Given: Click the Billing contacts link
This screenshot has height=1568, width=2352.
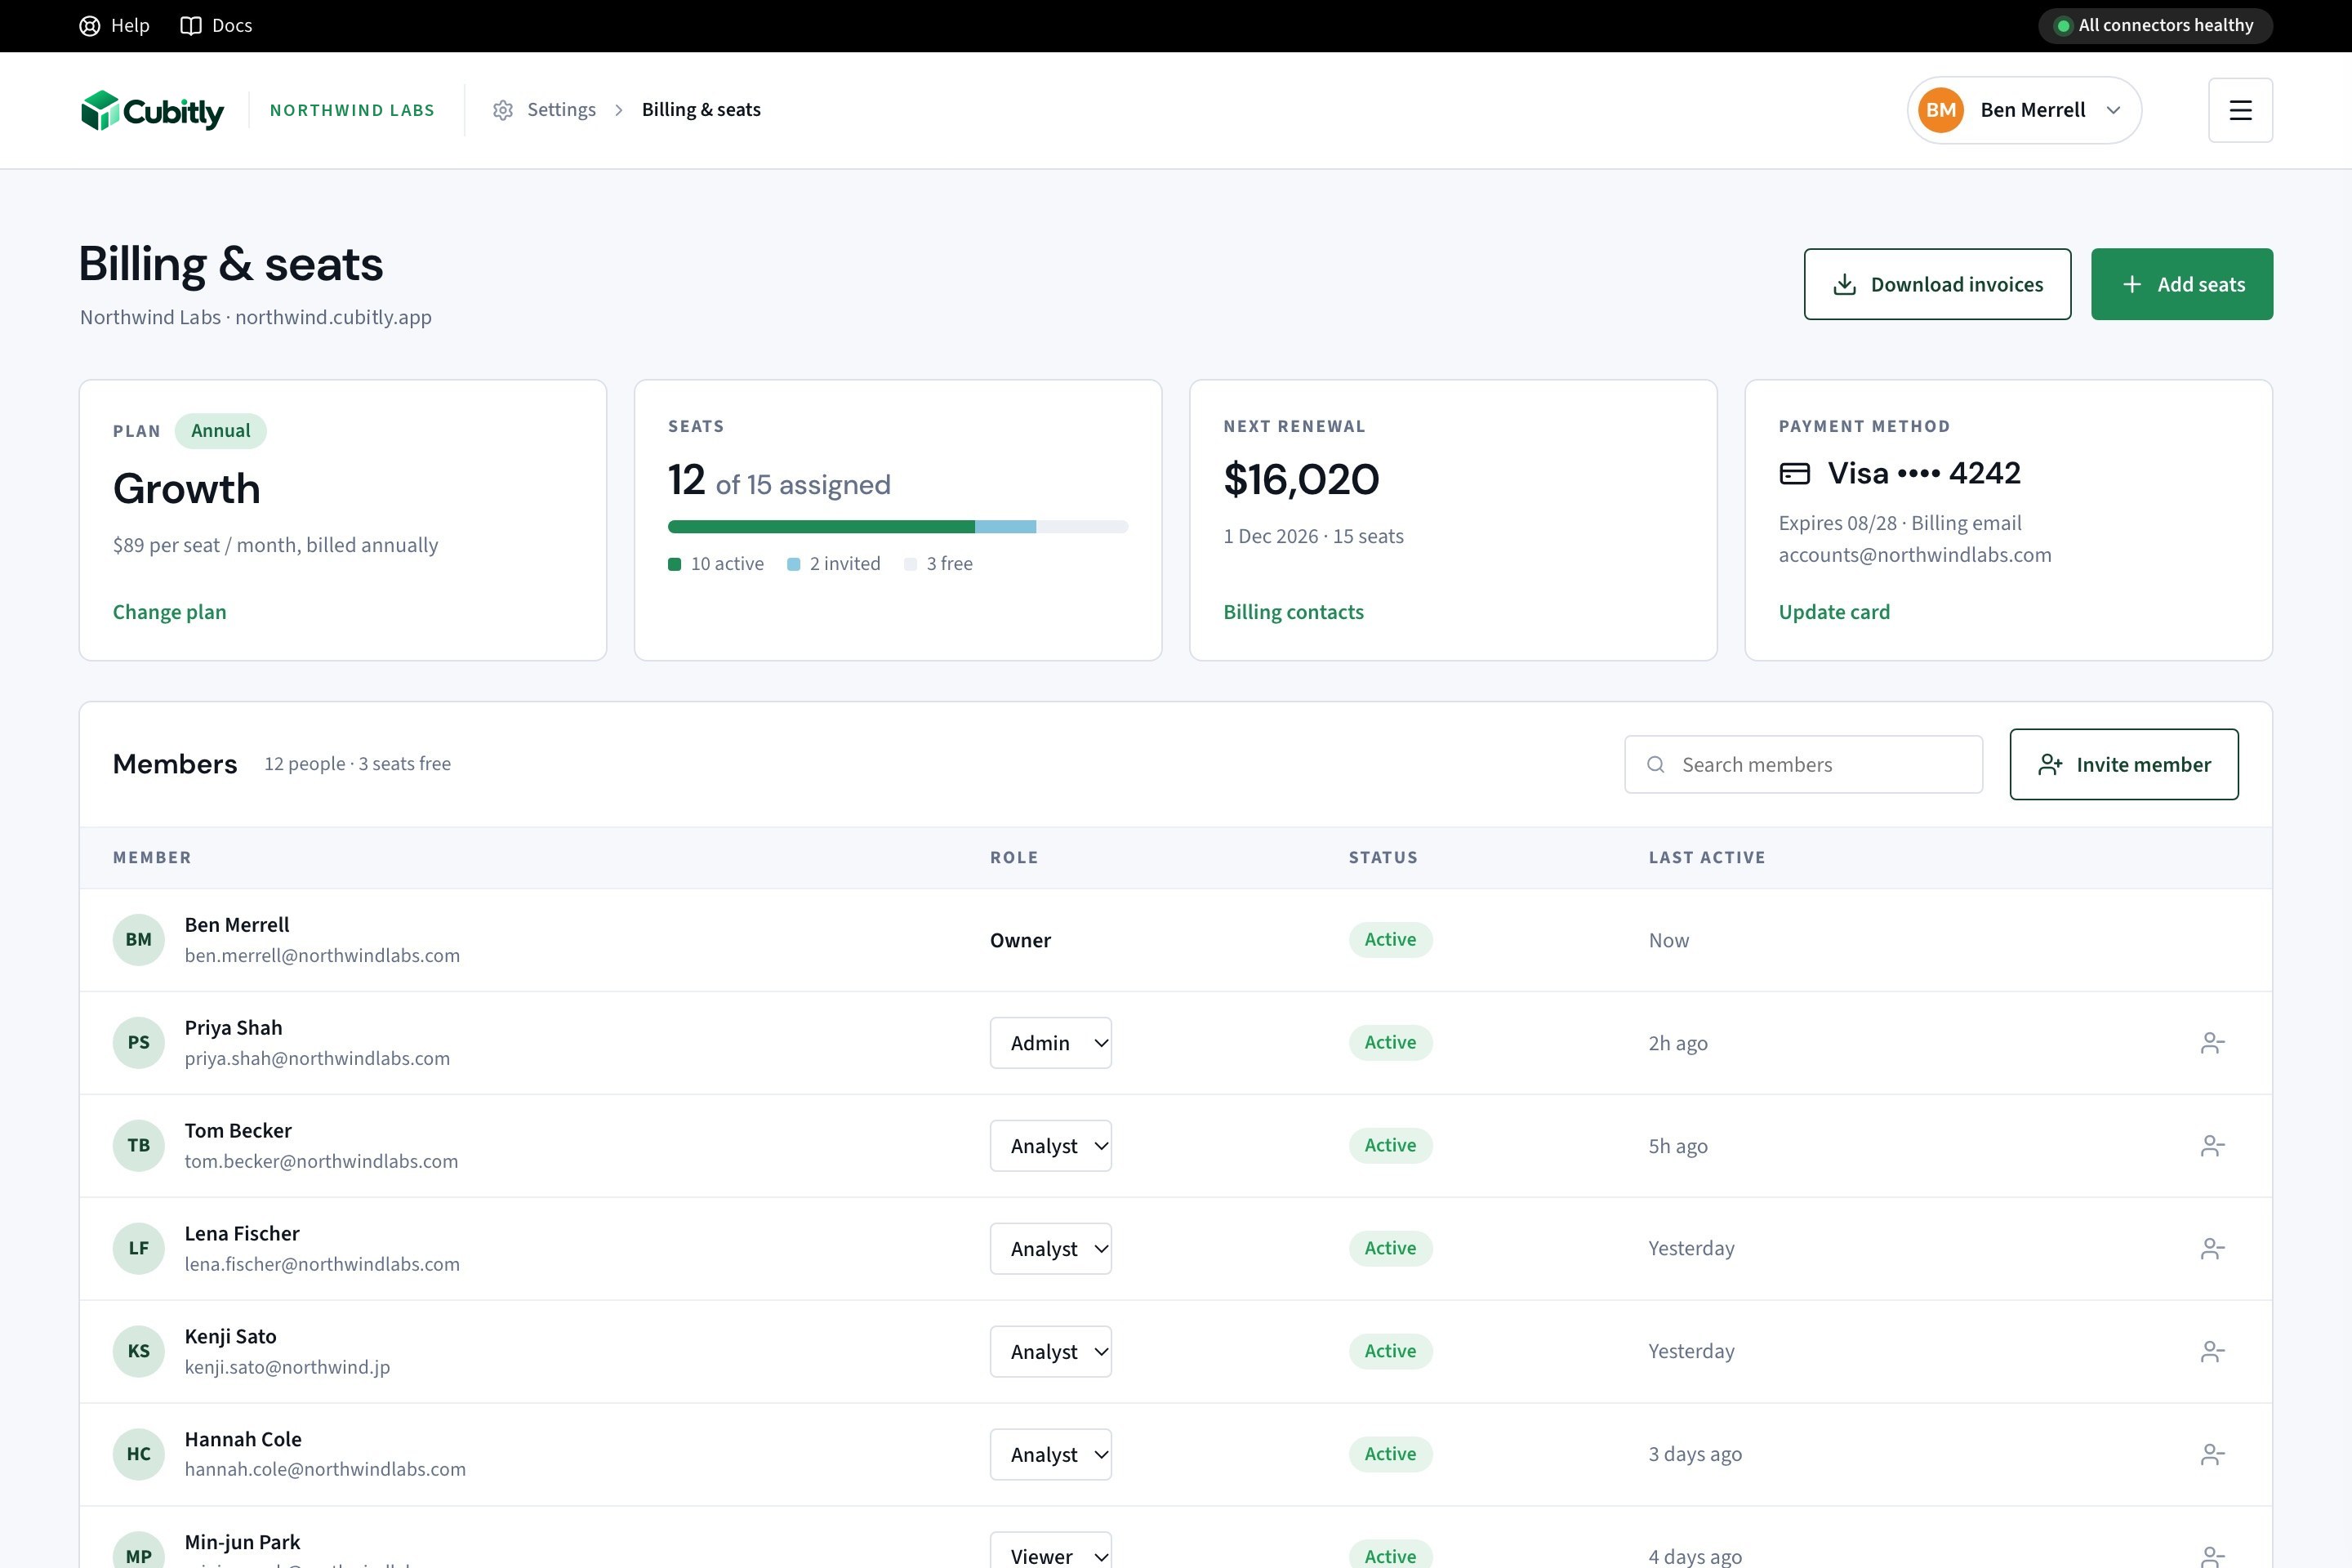Looking at the screenshot, I should point(1293,612).
